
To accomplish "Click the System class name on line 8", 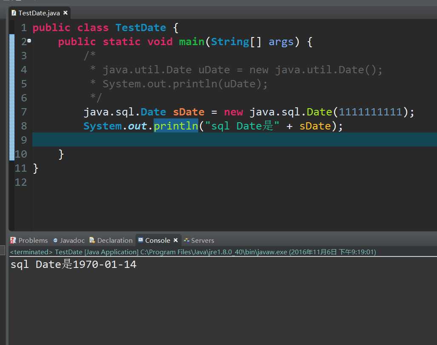I will coord(103,126).
